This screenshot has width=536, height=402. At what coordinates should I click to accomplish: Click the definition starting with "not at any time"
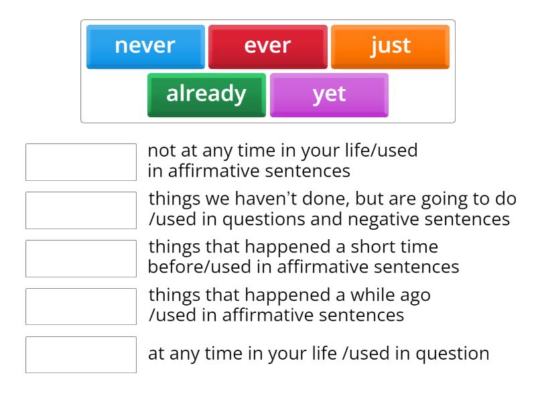(x=283, y=161)
